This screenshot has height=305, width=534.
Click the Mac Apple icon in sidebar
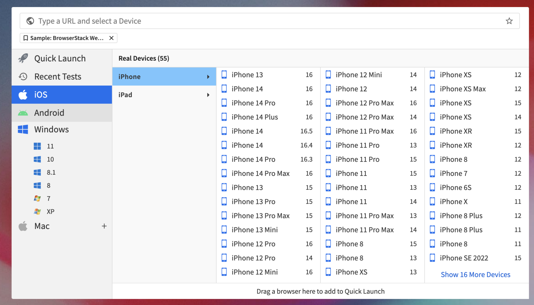(23, 226)
